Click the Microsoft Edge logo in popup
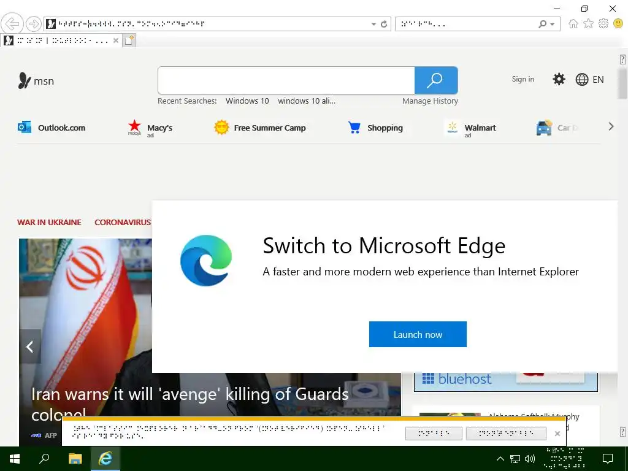This screenshot has height=471, width=628. [206, 260]
